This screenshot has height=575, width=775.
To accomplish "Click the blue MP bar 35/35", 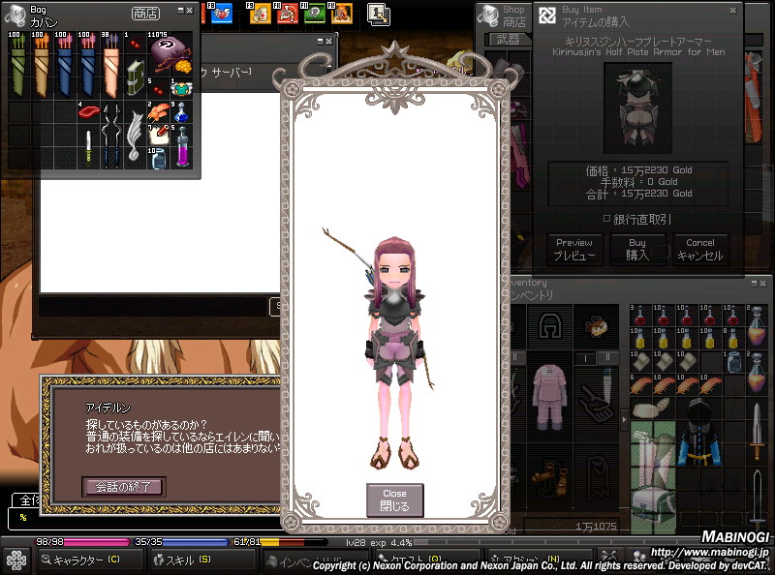I will pyautogui.click(x=181, y=542).
